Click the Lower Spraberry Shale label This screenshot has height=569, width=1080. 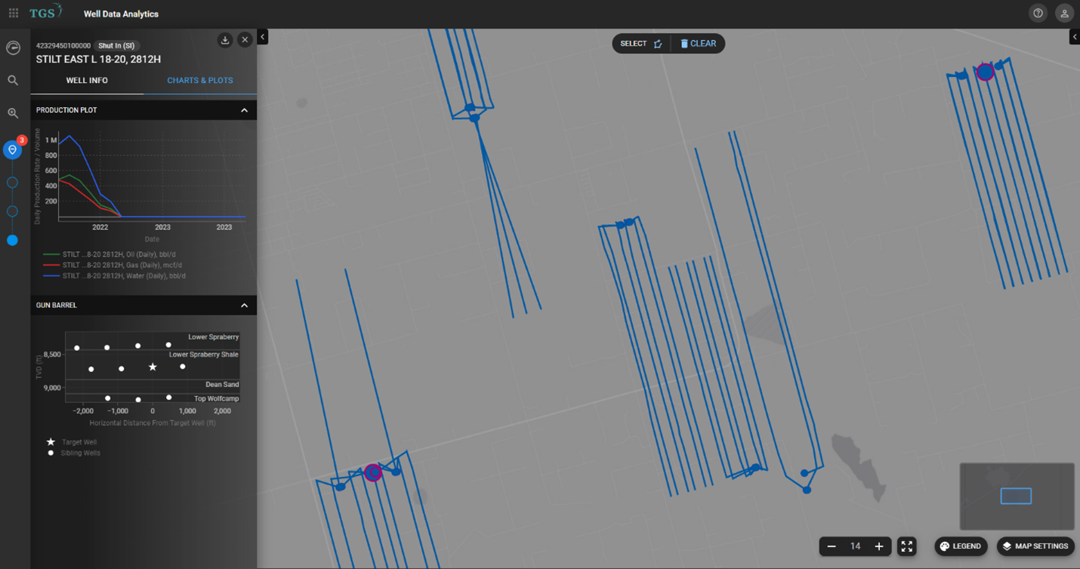coord(203,355)
